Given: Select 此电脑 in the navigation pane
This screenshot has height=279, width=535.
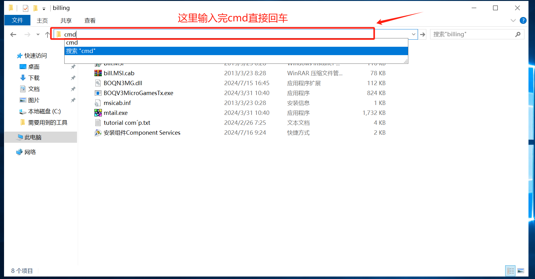Looking at the screenshot, I should click(33, 137).
